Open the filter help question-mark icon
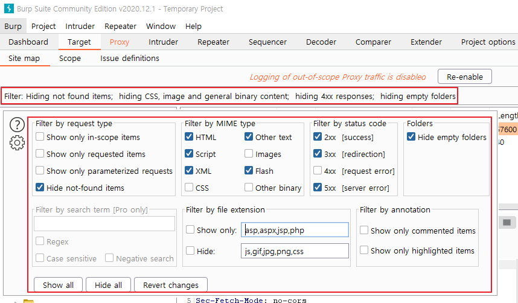Image resolution: width=518 pixels, height=303 pixels. pos(17,125)
